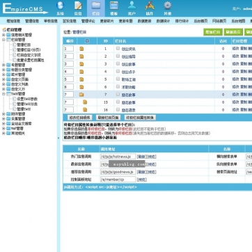252x252 pixels.
Task: Expand the 标题分类管理 tree node
Action: [3, 70]
